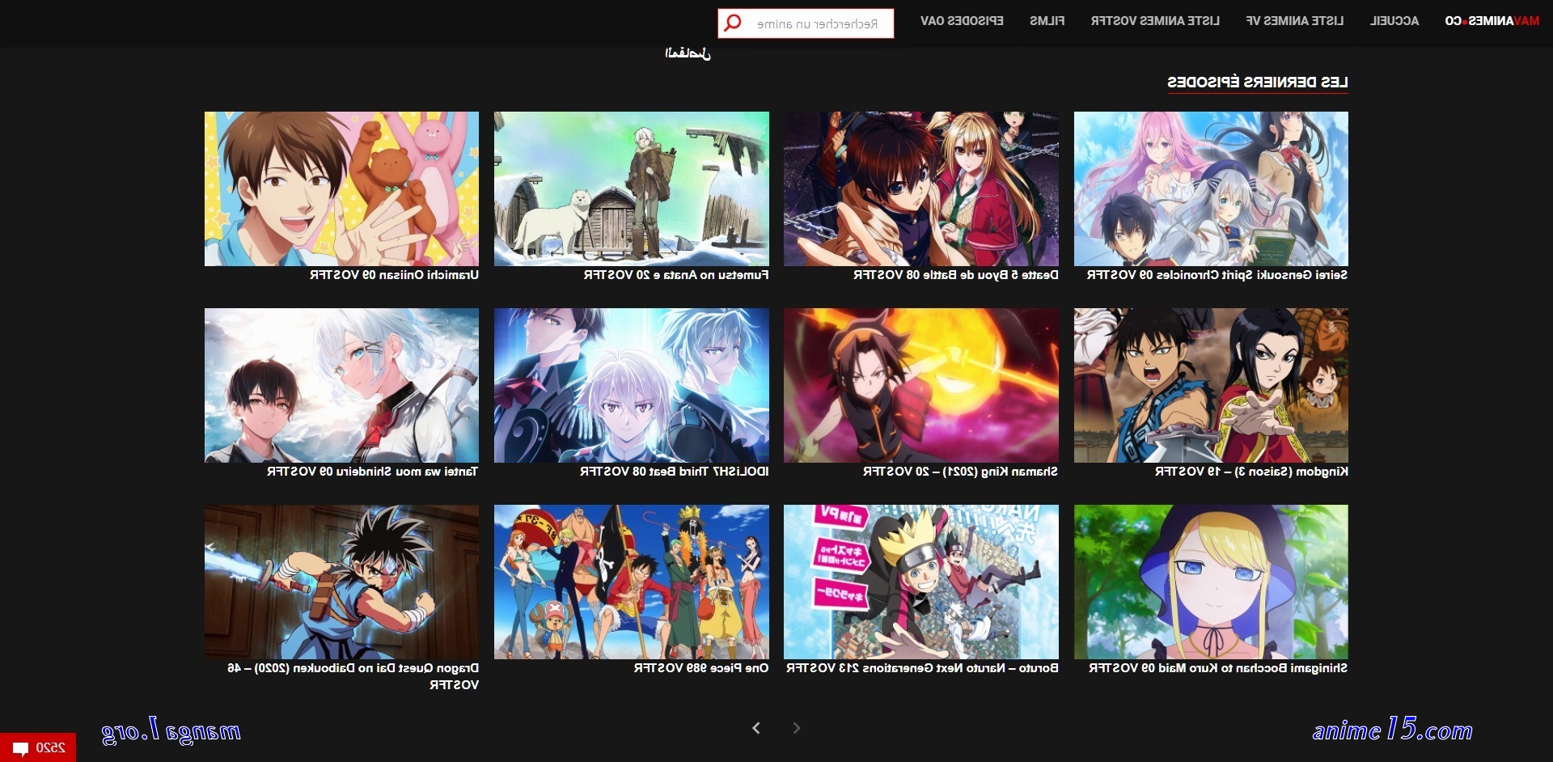Click Dragon Quest Dai no Daibouken title
Image resolution: width=1553 pixels, height=762 pixels.
pyautogui.click(x=353, y=676)
